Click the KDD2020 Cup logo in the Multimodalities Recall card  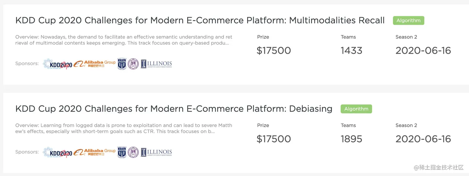click(x=57, y=64)
